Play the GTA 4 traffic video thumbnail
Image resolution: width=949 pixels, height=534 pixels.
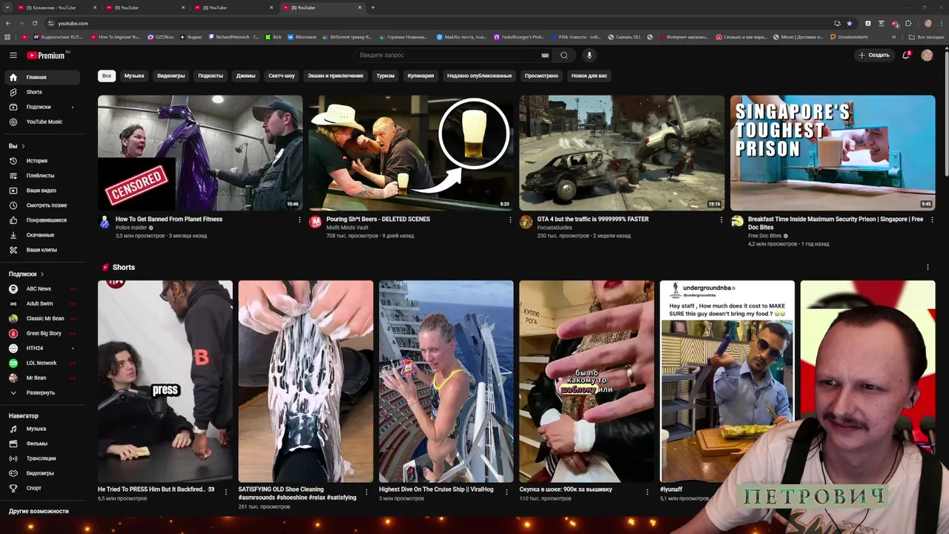pyautogui.click(x=621, y=153)
